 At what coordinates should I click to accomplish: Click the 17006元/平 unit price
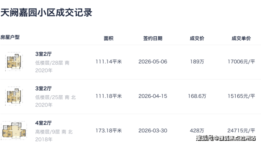(x=241, y=62)
